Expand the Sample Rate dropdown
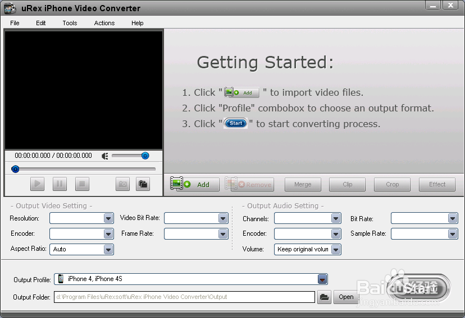The height and width of the screenshot is (318, 465). tap(453, 234)
